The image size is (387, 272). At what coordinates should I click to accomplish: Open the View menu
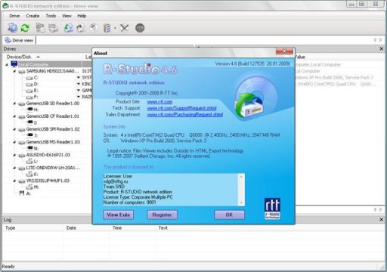point(67,16)
